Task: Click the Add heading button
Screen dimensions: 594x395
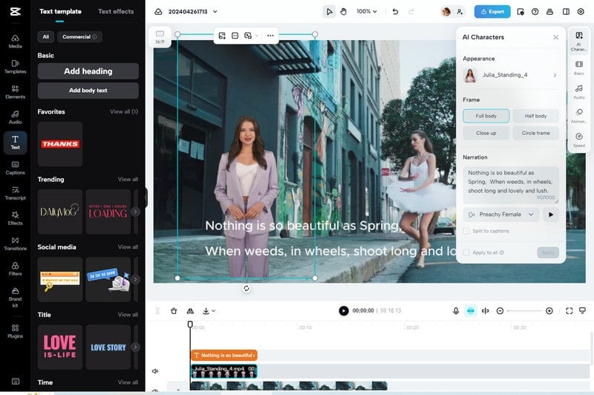Action: point(88,71)
